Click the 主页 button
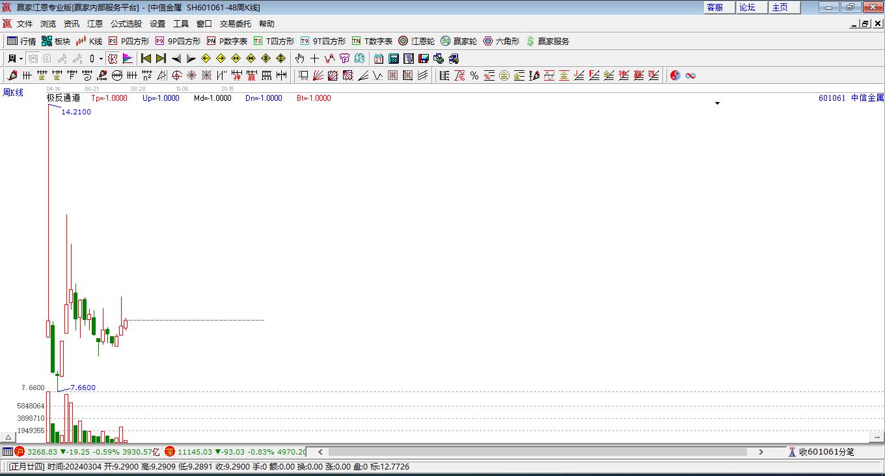 pos(785,7)
